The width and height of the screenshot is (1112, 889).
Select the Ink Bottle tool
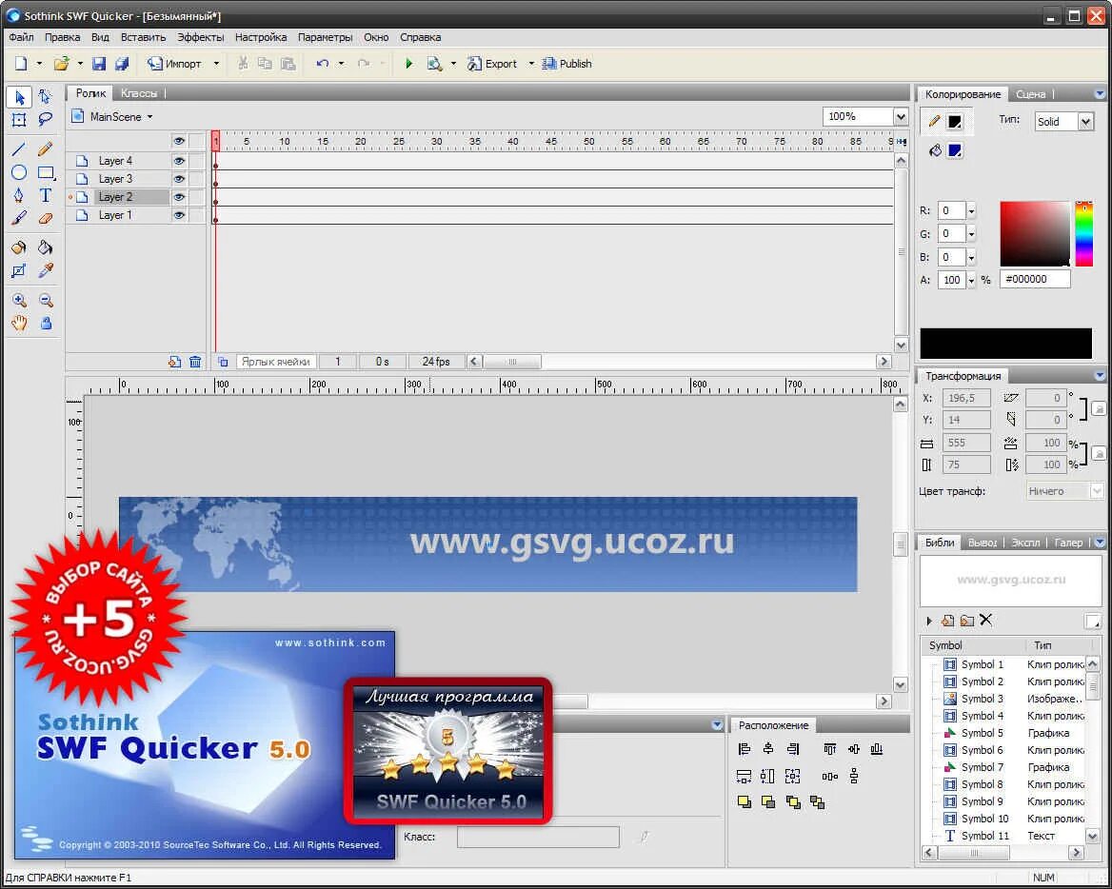coord(19,247)
